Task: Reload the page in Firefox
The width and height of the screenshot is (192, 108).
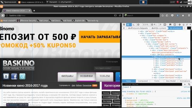Action: coord(120,15)
